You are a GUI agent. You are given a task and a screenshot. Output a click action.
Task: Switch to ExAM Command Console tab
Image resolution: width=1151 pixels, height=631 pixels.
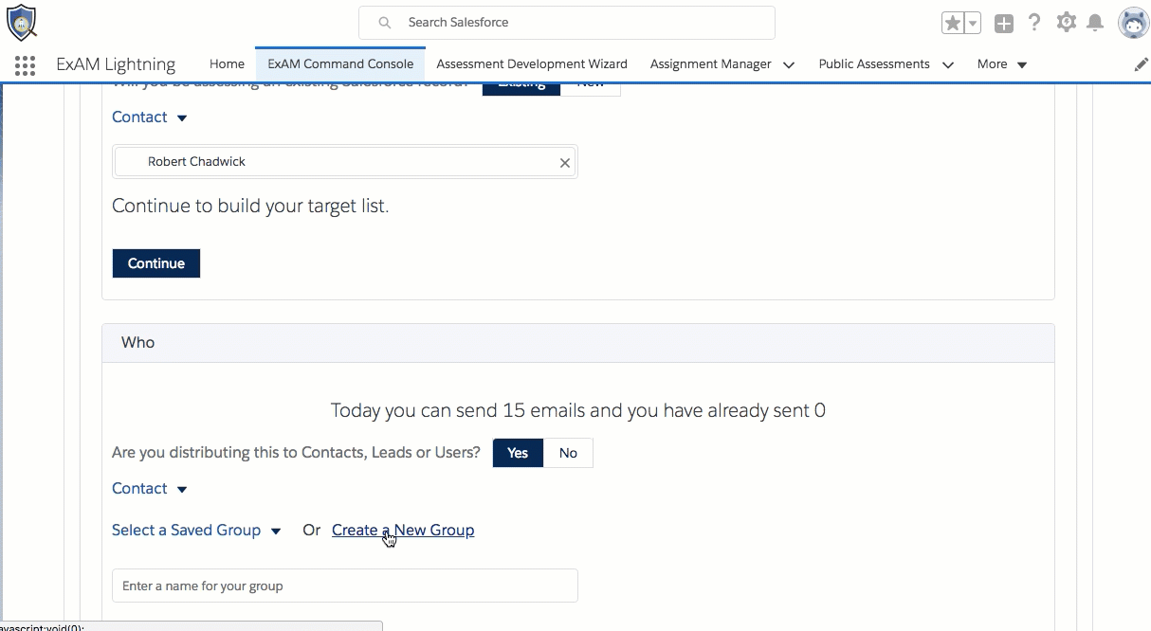340,64
